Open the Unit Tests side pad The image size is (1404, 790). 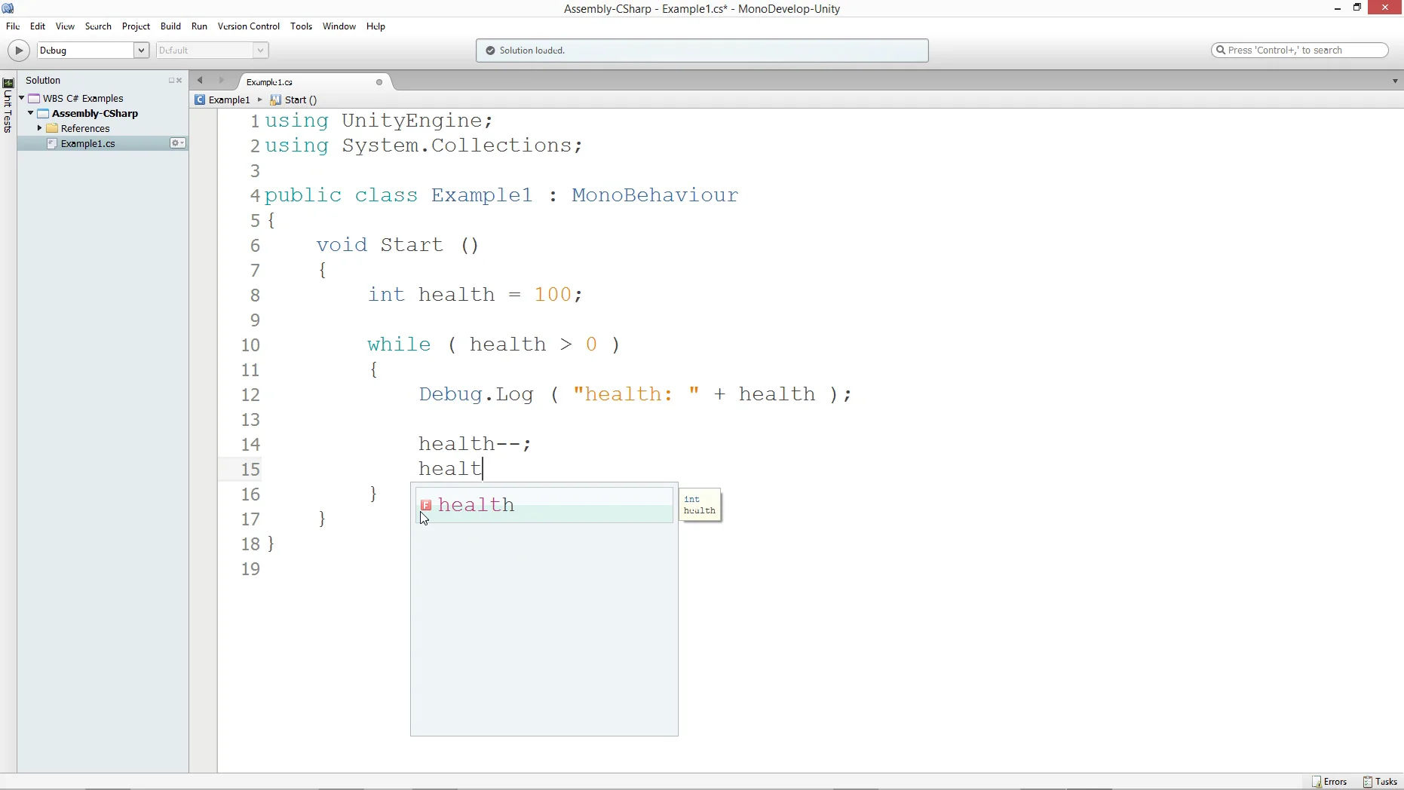click(8, 106)
